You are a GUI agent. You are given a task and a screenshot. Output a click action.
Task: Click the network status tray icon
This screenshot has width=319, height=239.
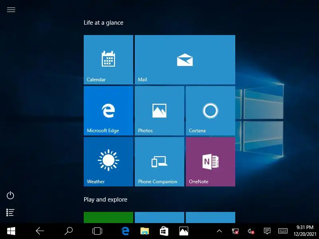[235, 231]
